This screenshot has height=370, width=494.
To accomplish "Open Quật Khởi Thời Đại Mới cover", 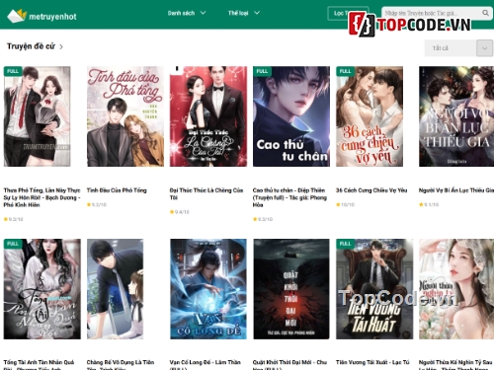I will [291, 289].
